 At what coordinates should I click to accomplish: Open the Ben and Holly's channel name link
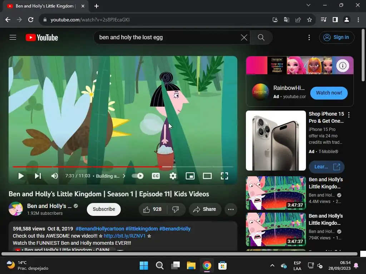49,206
